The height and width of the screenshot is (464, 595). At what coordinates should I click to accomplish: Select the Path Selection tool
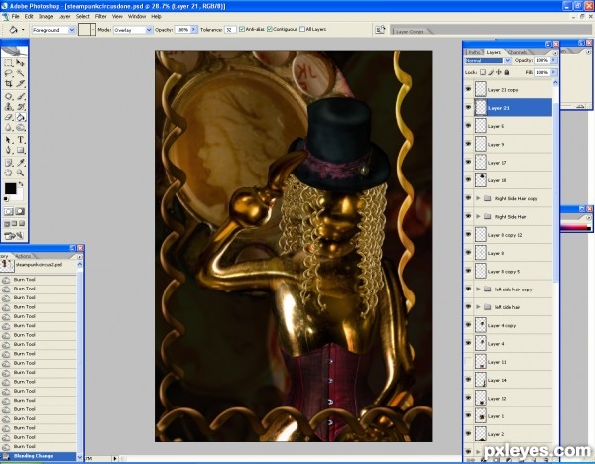click(x=8, y=140)
